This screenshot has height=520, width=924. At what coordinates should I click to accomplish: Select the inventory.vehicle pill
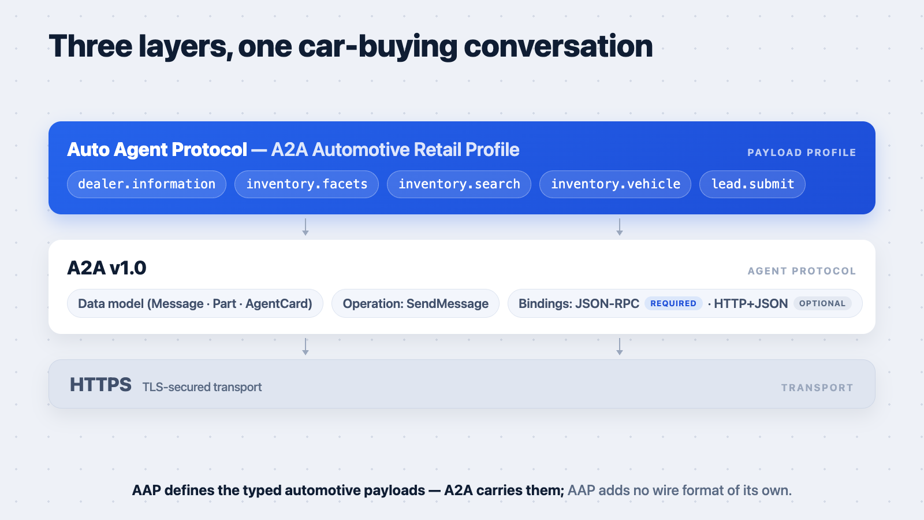point(615,184)
